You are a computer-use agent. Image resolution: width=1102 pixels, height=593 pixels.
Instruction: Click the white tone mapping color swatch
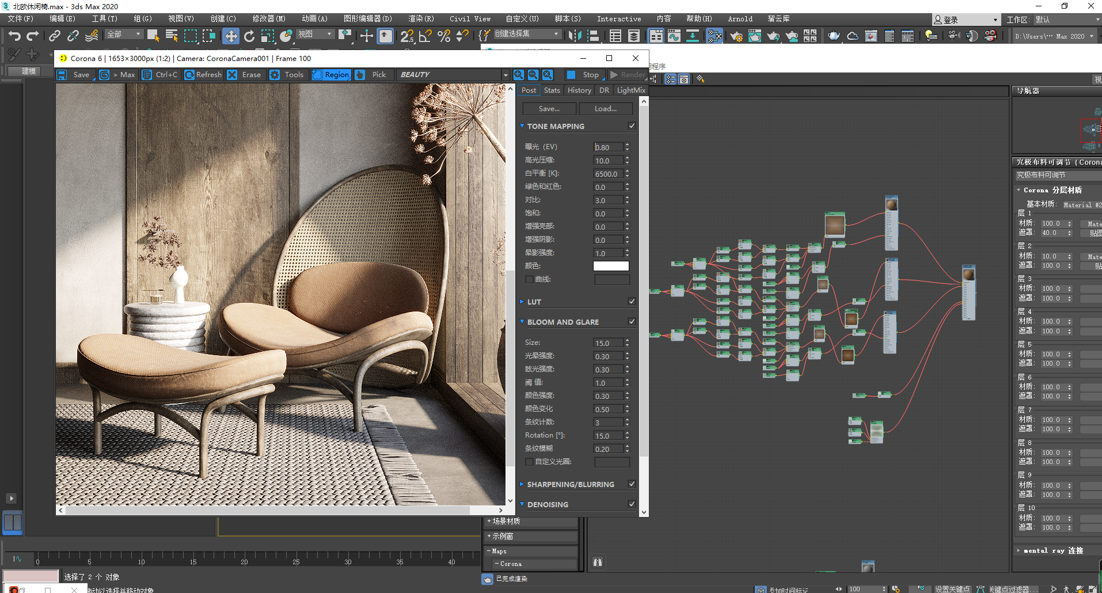pyautogui.click(x=611, y=266)
